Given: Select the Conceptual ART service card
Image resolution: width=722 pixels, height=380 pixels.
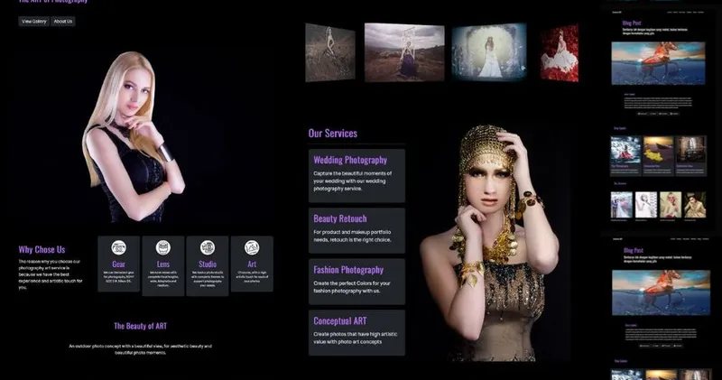Looking at the screenshot, I should 356,332.
